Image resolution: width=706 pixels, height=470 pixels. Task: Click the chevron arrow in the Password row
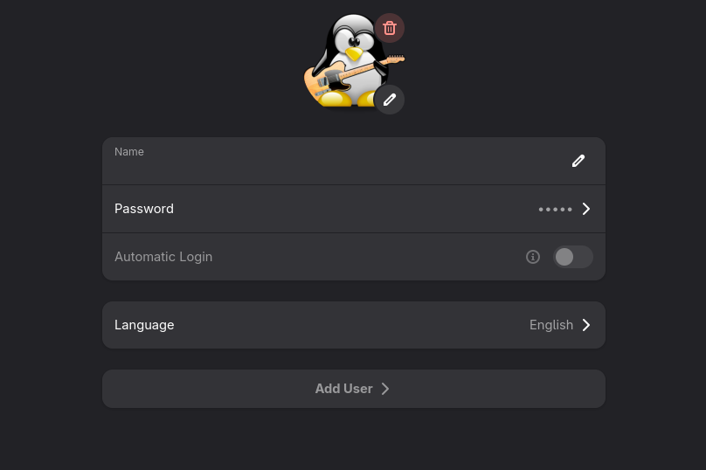[586, 209]
